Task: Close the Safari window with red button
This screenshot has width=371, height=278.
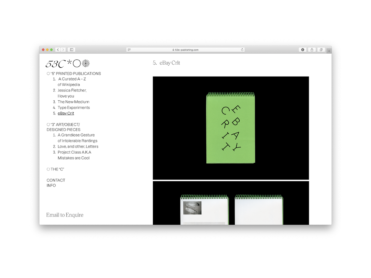Action: tap(43, 49)
